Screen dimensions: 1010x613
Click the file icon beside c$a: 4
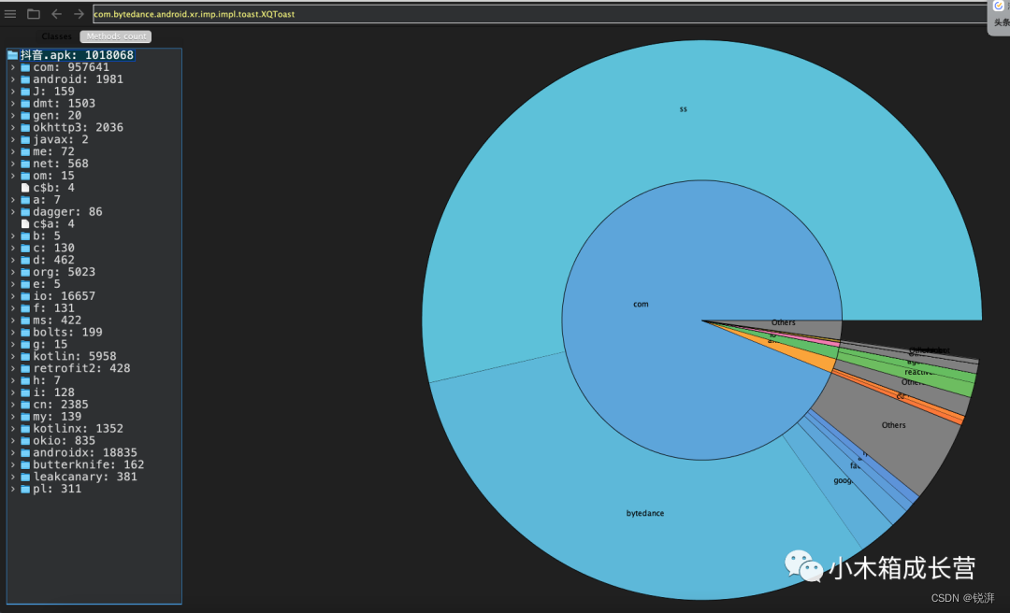25,224
